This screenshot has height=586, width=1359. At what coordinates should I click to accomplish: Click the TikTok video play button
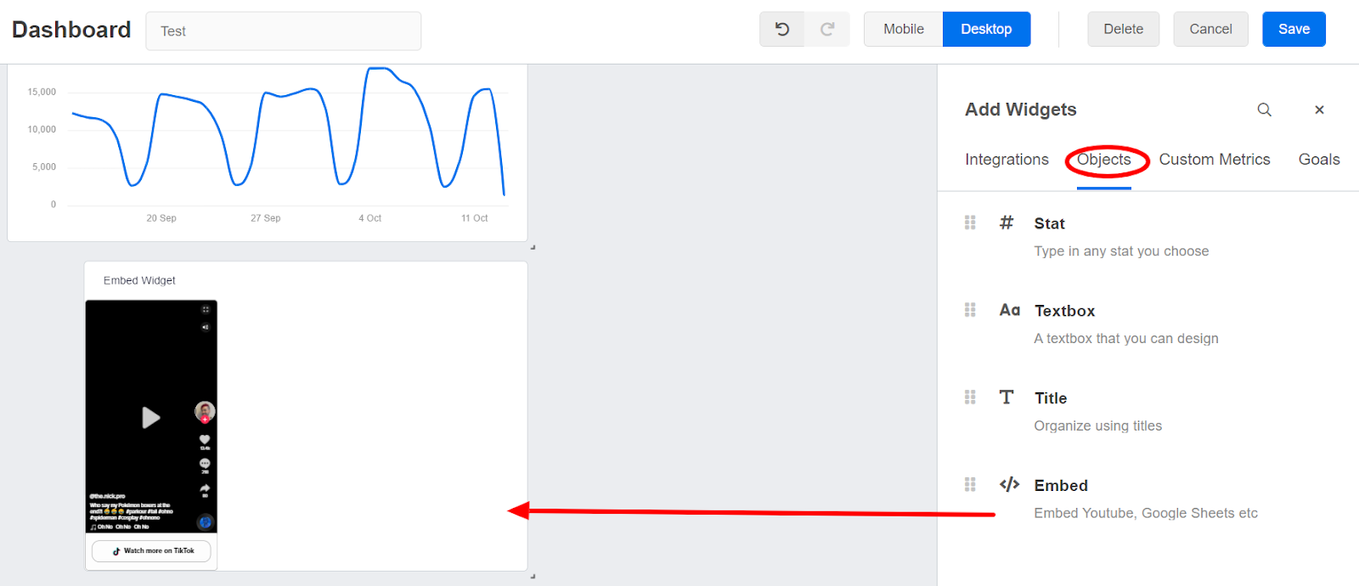(x=150, y=418)
